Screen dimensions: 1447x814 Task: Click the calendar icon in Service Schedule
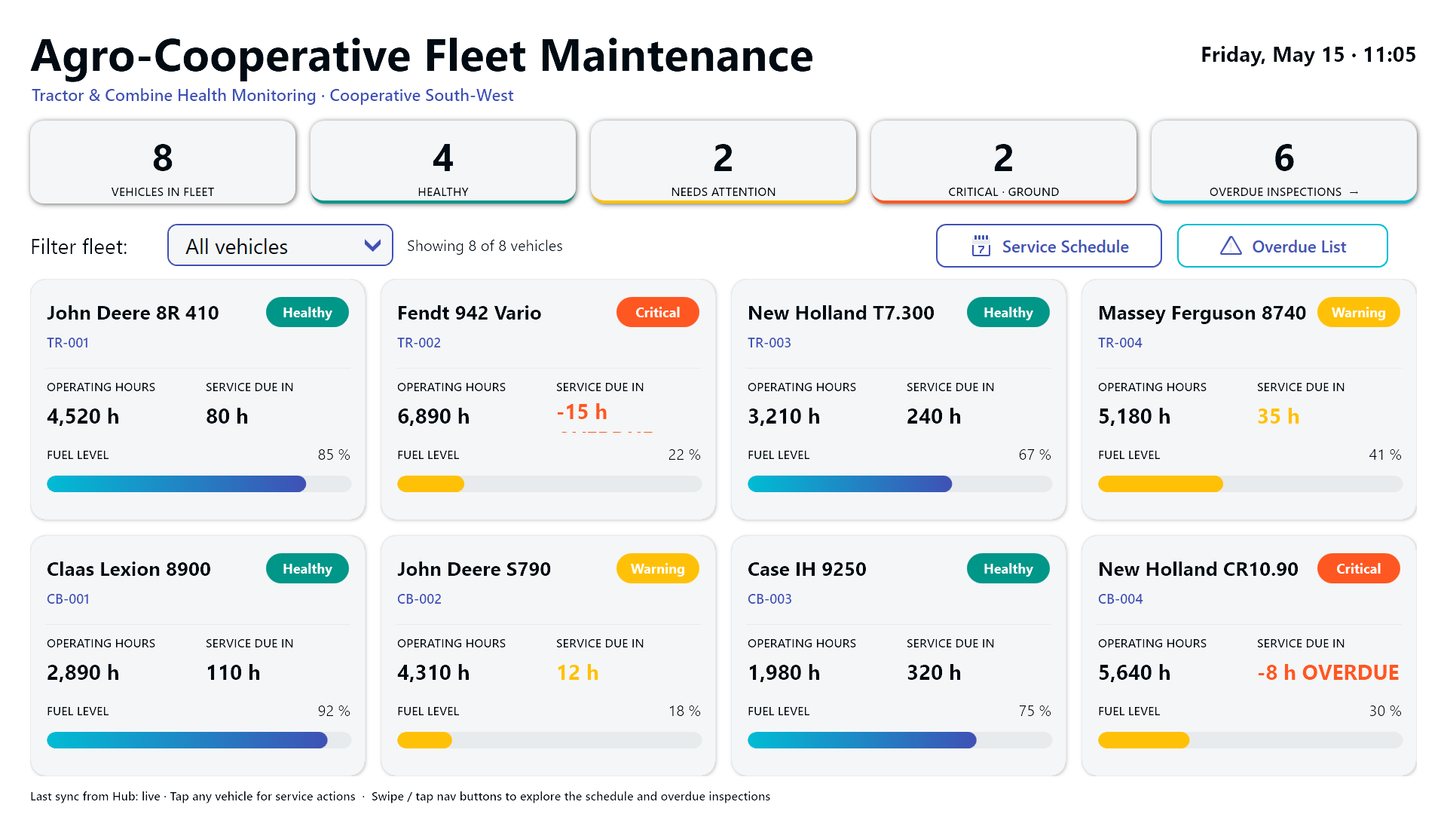[x=980, y=246]
